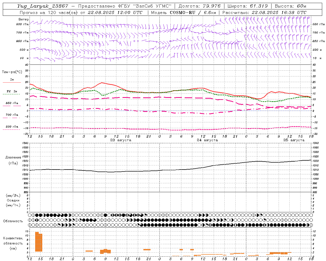The height and width of the screenshot is (261, 326).
Task: Click the Td 2м dew point legend label
Action: (12, 91)
